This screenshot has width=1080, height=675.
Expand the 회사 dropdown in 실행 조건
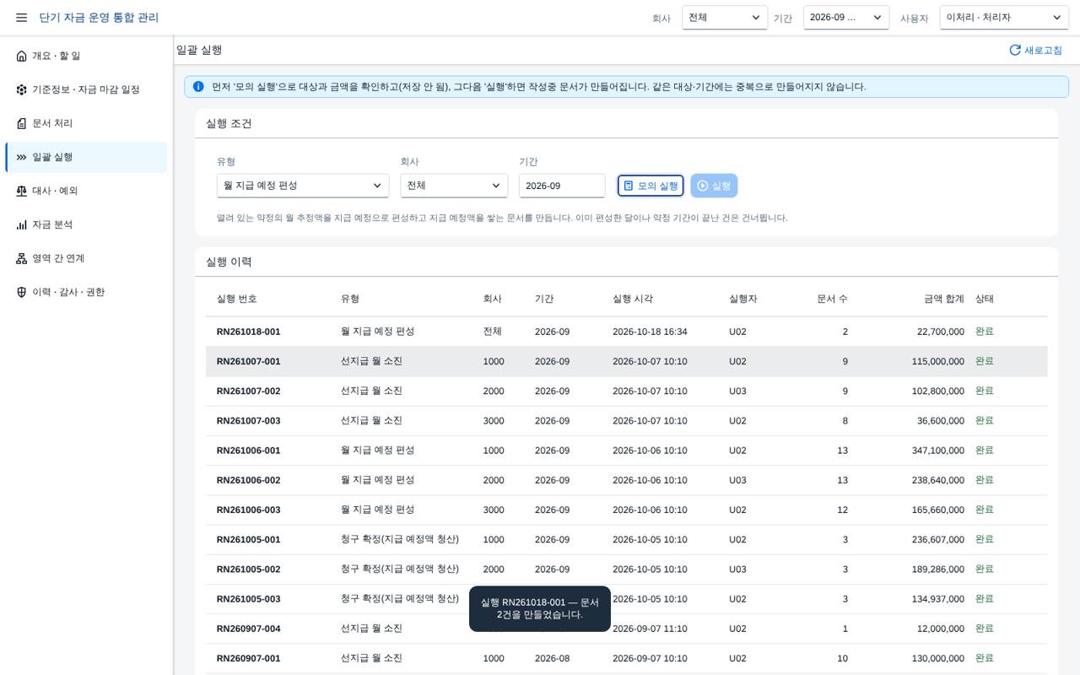click(x=454, y=186)
